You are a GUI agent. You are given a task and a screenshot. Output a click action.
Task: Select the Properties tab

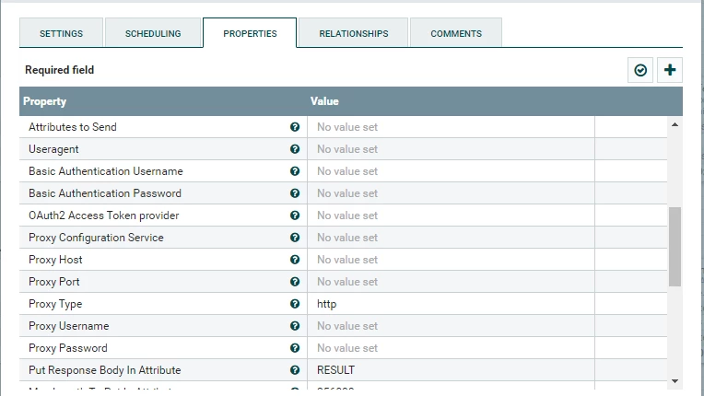(250, 33)
